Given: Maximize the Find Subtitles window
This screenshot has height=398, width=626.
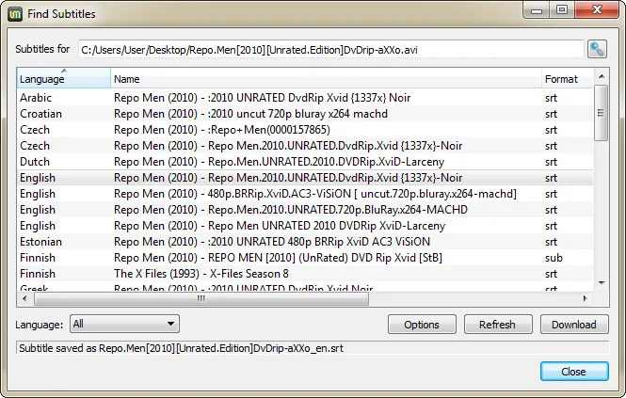Looking at the screenshot, I should 562,10.
